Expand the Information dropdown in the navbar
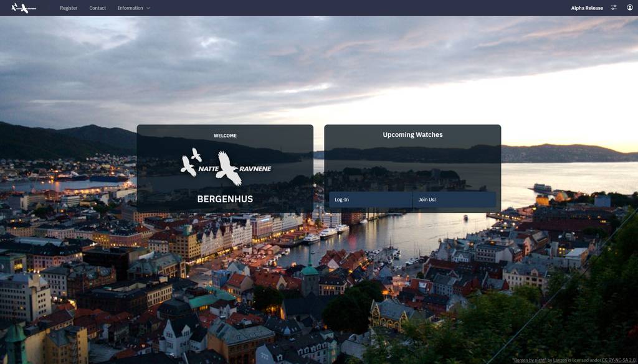Viewport: 638px width, 364px height. [x=133, y=8]
